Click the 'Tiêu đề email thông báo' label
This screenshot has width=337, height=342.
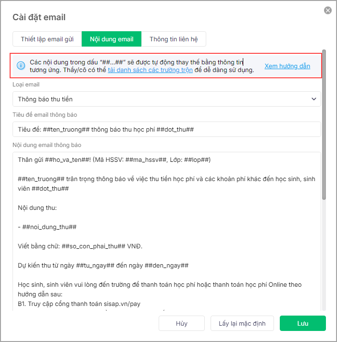pyautogui.click(x=45, y=115)
